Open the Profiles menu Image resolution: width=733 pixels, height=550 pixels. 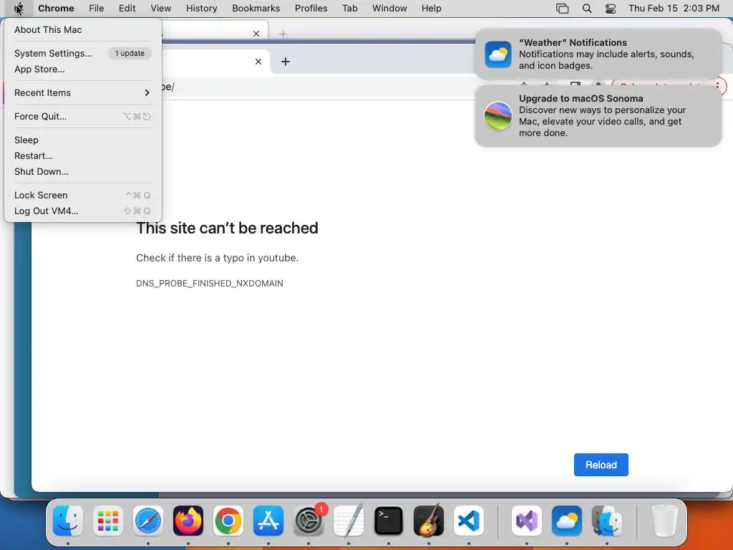click(x=311, y=9)
